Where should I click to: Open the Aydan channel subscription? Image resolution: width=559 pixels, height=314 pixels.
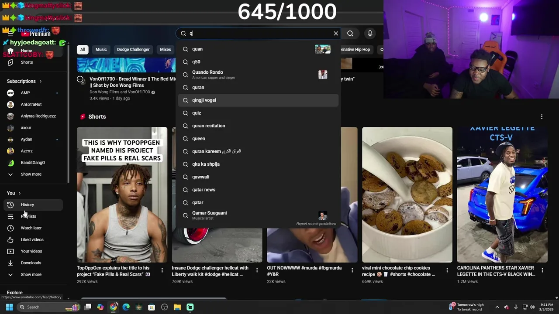[33, 139]
